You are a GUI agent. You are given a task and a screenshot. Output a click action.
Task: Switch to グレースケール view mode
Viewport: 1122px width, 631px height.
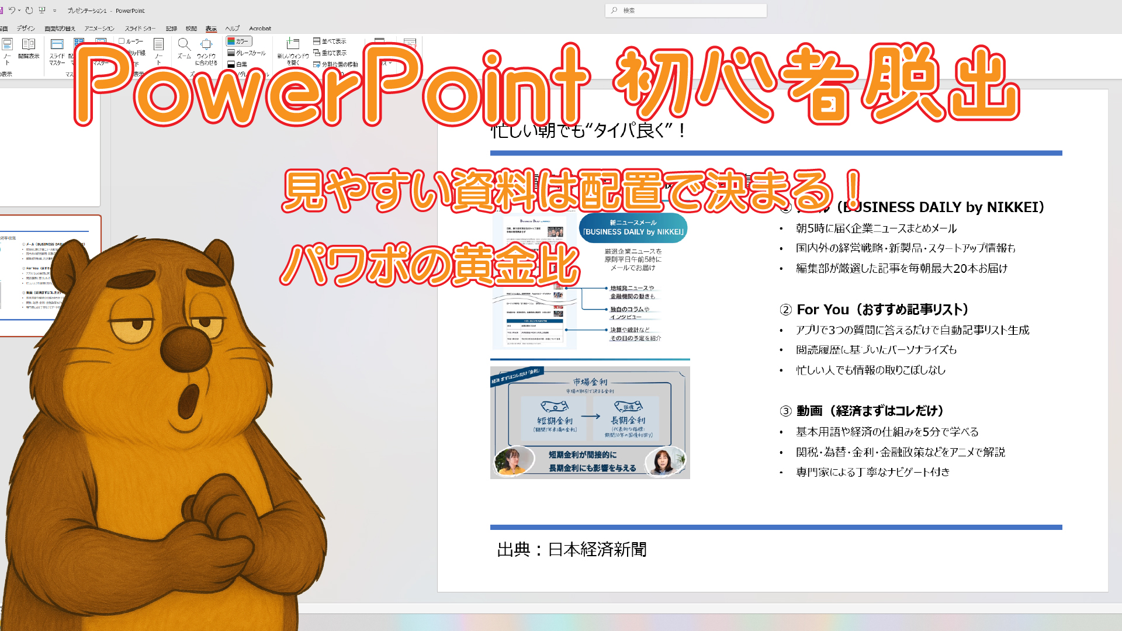coord(247,53)
